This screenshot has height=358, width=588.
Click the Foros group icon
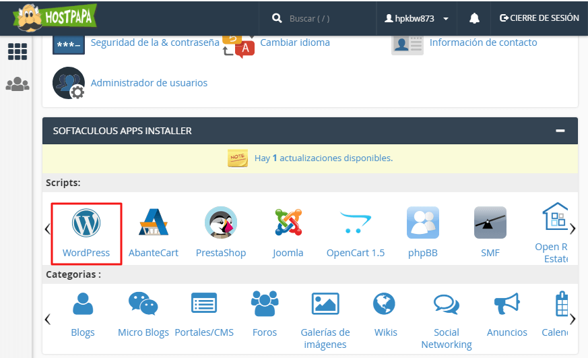point(265,303)
